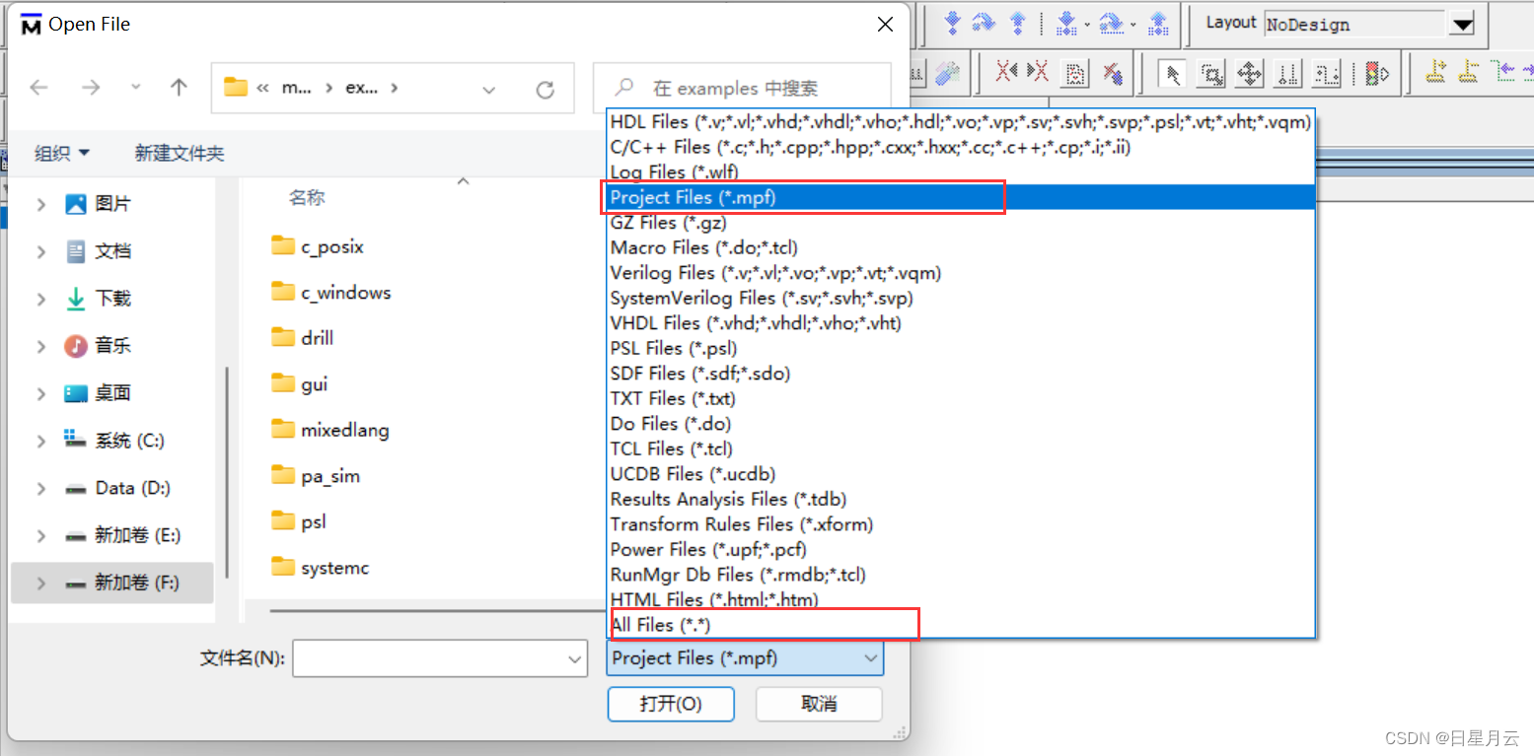Click the blue striped icon left of red X icons
1534x756 pixels.
[x=947, y=73]
